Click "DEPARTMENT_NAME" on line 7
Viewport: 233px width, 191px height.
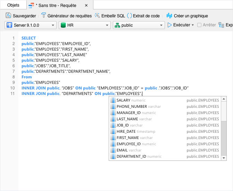[88, 71]
